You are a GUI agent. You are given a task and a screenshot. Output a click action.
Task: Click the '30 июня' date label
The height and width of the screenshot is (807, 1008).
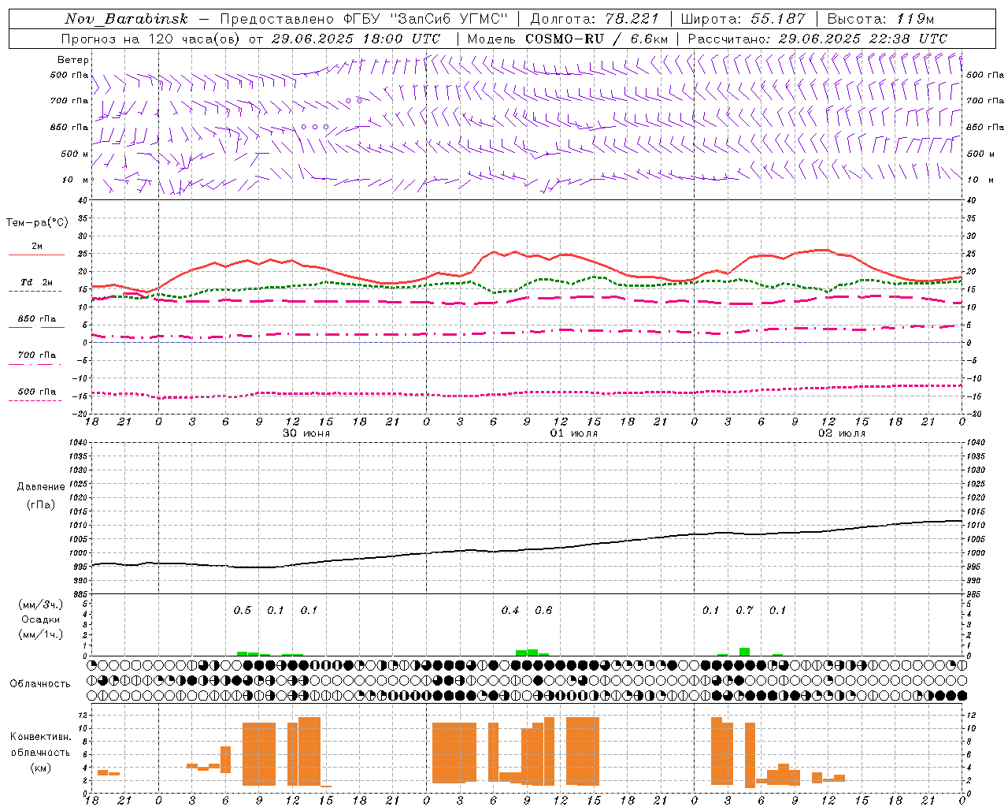(x=306, y=433)
